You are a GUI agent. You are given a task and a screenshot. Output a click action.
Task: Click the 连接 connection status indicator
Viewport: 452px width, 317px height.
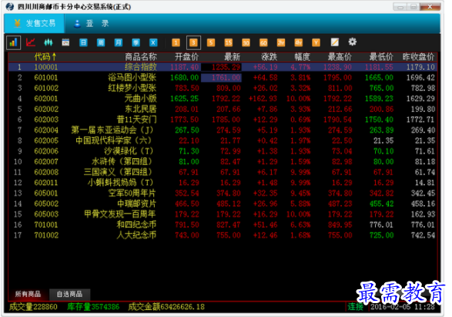[355, 307]
